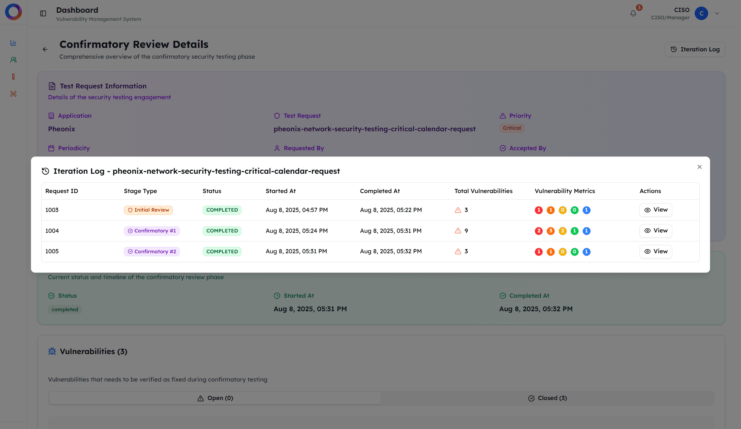Click Request ID column header
Screen dimensions: 741x429
pos(62,191)
